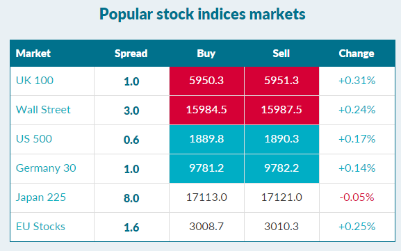Viewport: 401px width, 251px height.
Task: Open the Wall Street market link
Action: (x=43, y=110)
